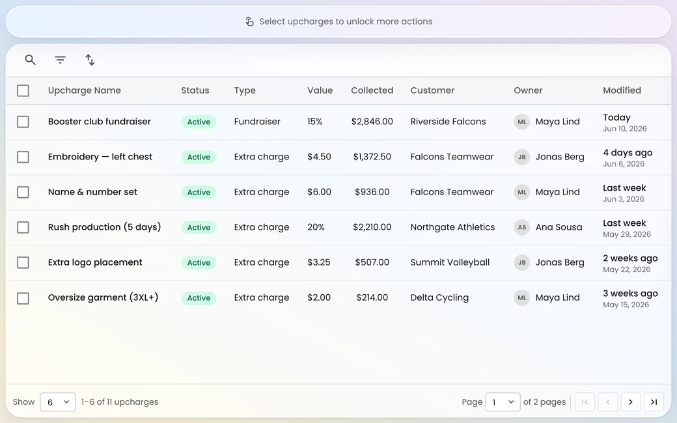Open the rows-per-page Show dropdown
The height and width of the screenshot is (423, 677).
(x=58, y=402)
